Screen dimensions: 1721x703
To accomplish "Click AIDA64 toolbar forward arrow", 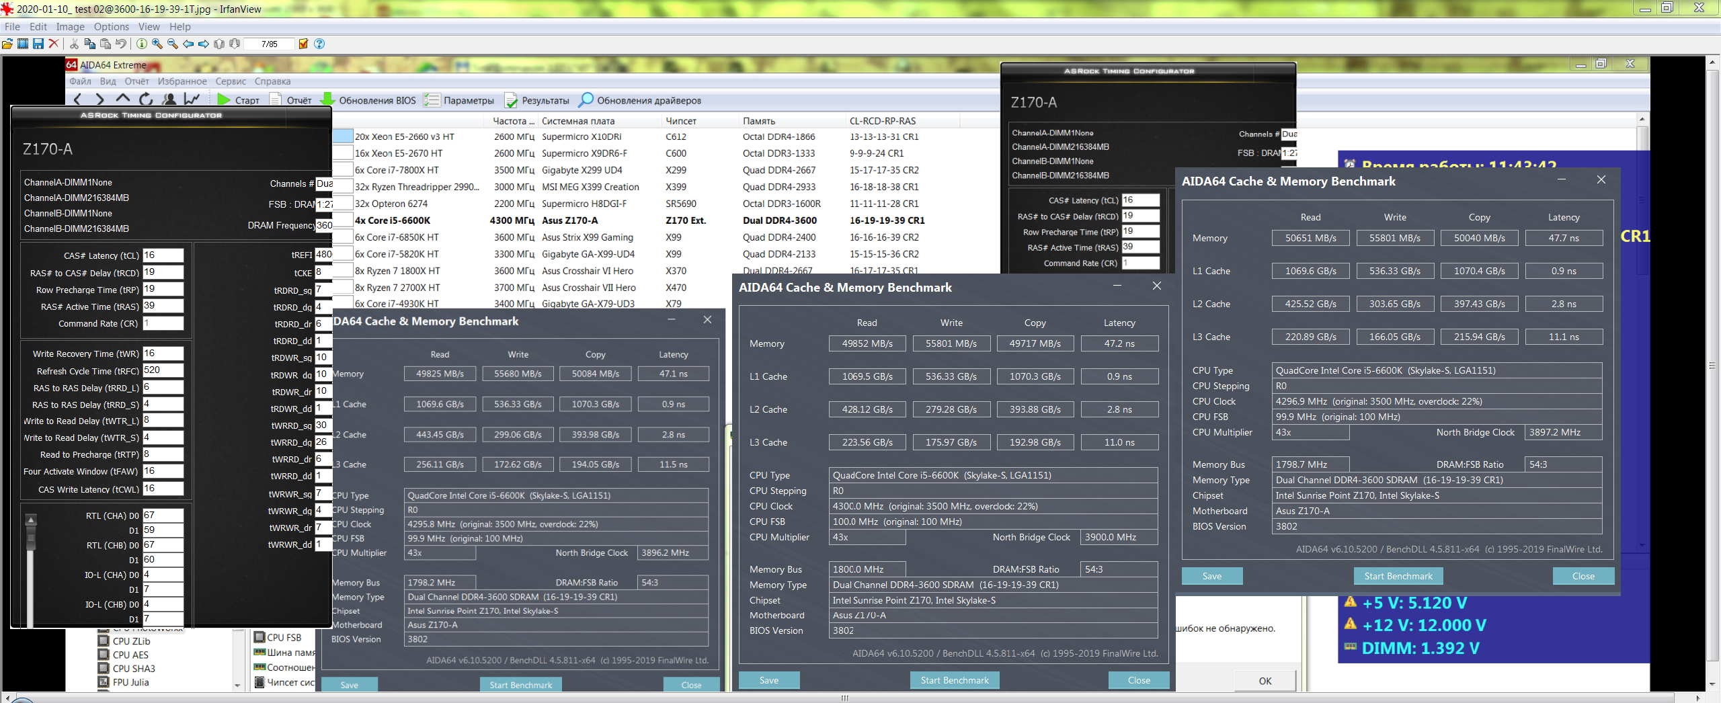I will click(x=100, y=99).
